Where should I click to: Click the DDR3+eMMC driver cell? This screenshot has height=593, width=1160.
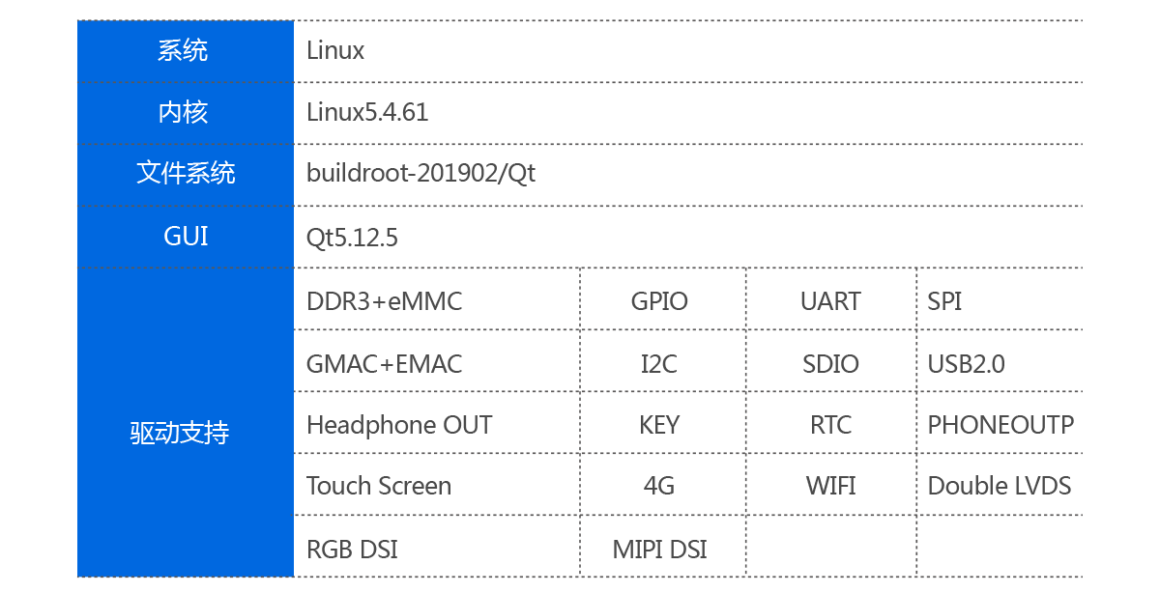click(437, 299)
